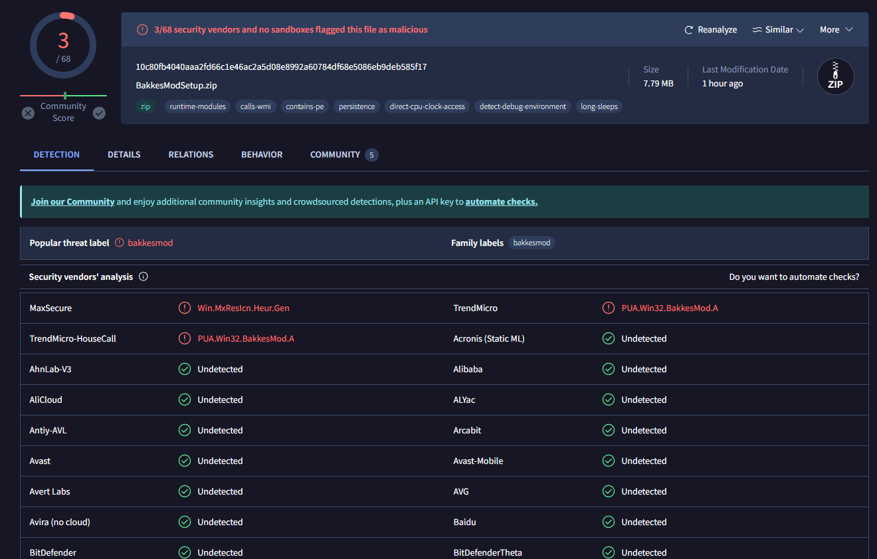Image resolution: width=877 pixels, height=559 pixels.
Task: Click the green check icon for AliCloud
Action: (x=185, y=399)
